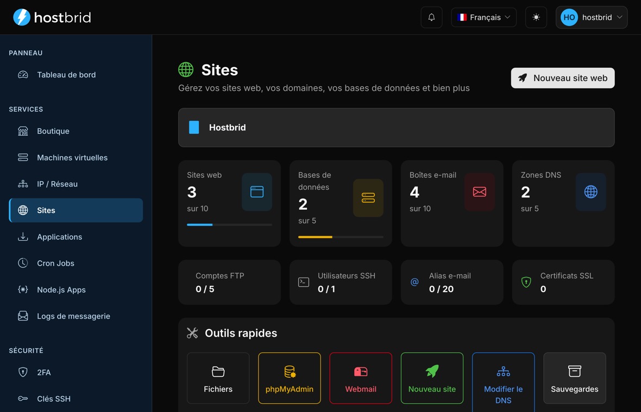Open 2FA security settings
The image size is (641, 412).
click(76, 372)
